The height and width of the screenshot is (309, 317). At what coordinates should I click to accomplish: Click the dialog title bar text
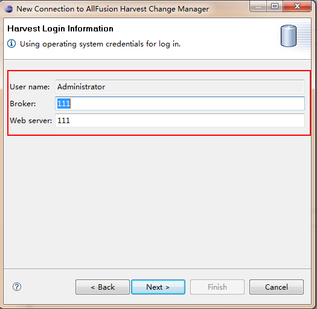click(112, 9)
